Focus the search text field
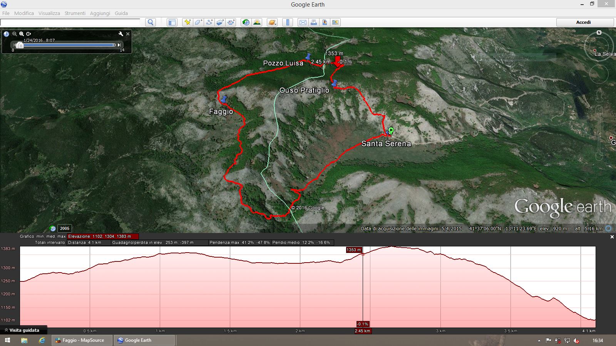This screenshot has height=346, width=616. click(x=70, y=22)
